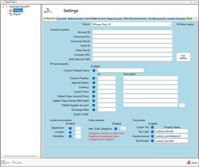Toggle the Overide Amount checkbox
The width and height of the screenshot is (199, 167).
point(152,136)
